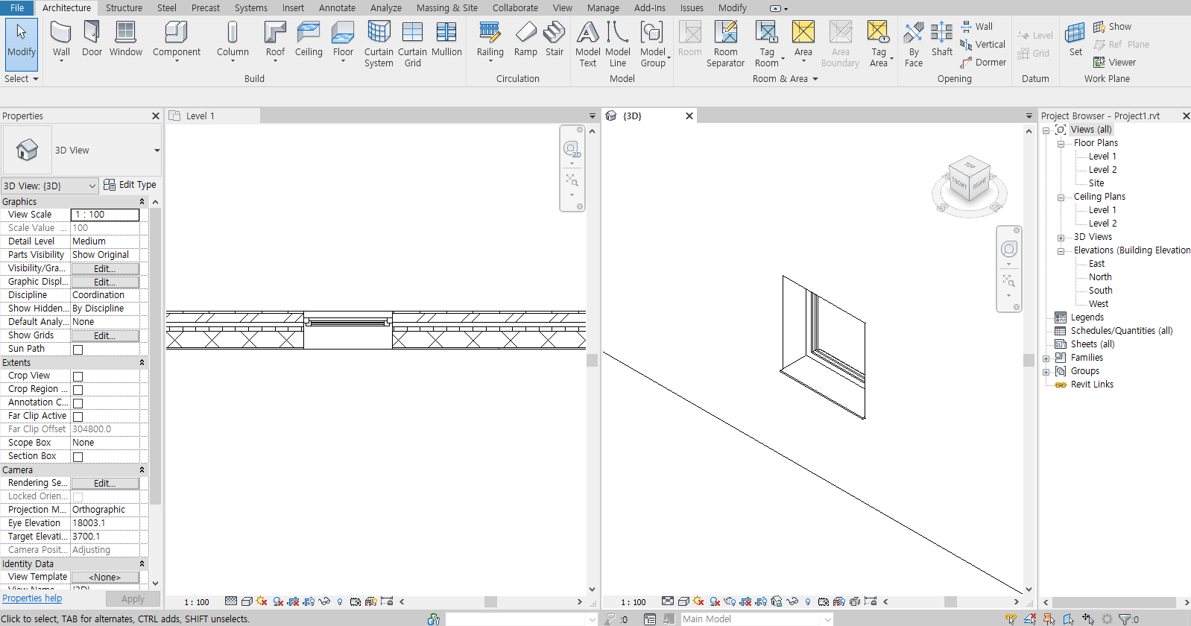The image size is (1191, 626).
Task: Toggle the Sun Path checkbox
Action: click(78, 350)
